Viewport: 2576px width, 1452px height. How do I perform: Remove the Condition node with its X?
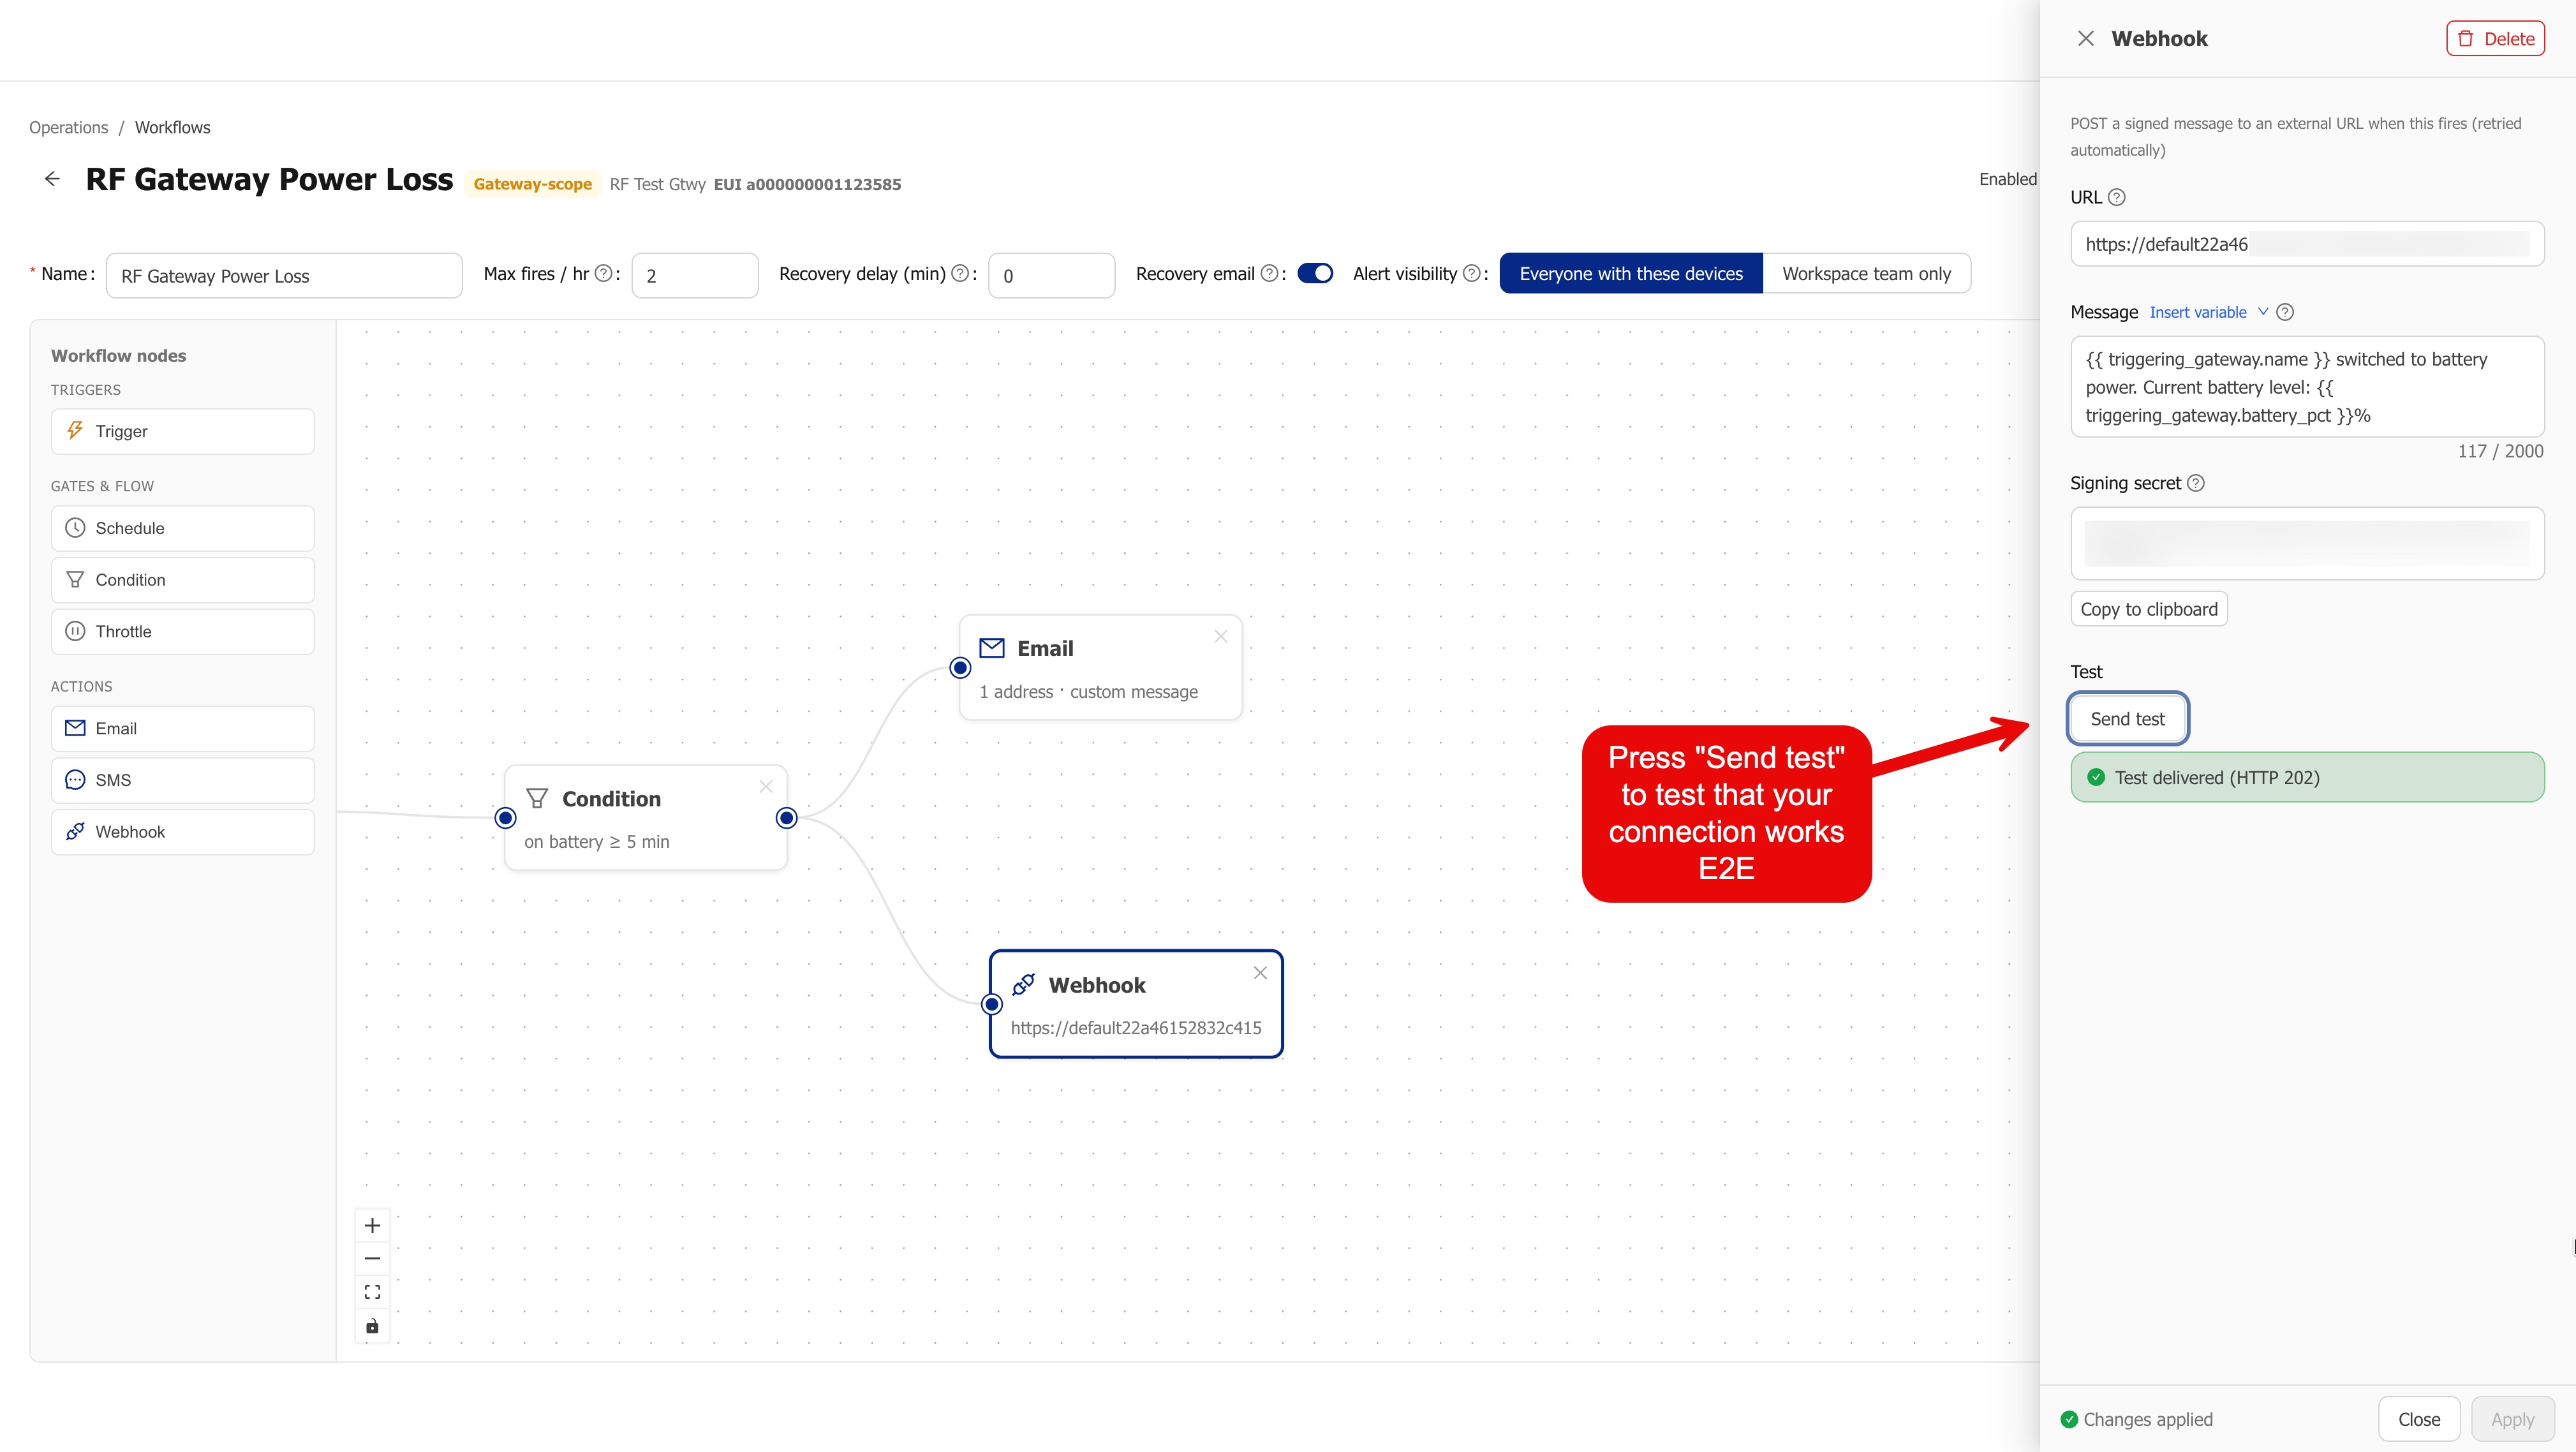point(766,787)
